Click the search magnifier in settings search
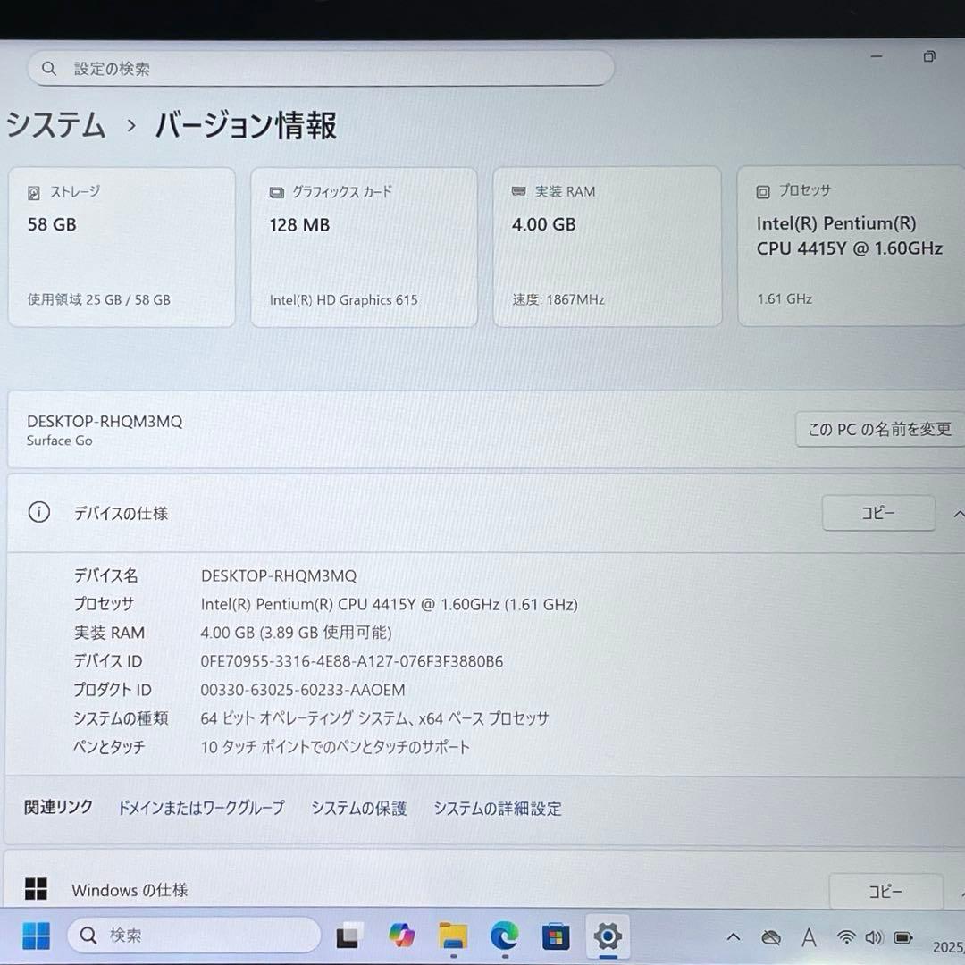This screenshot has width=965, height=965. (x=49, y=68)
